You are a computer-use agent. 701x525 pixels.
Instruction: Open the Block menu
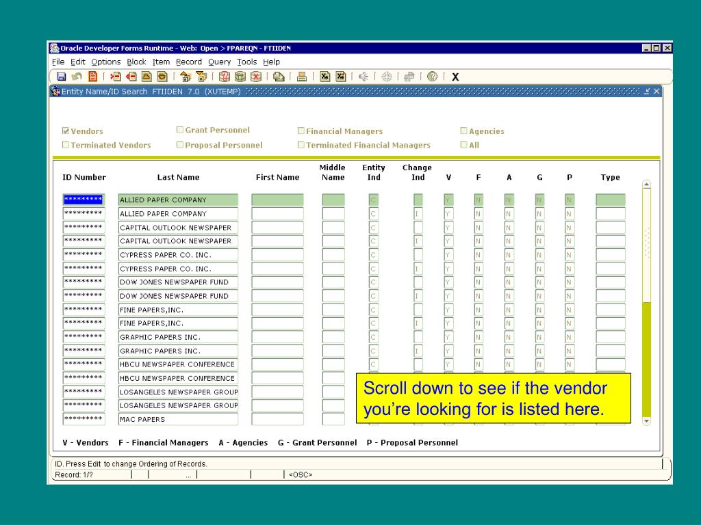(x=136, y=62)
